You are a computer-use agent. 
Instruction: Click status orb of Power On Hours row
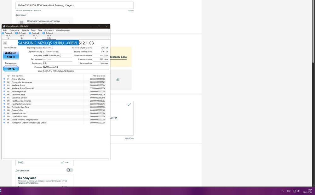click(x=4, y=113)
